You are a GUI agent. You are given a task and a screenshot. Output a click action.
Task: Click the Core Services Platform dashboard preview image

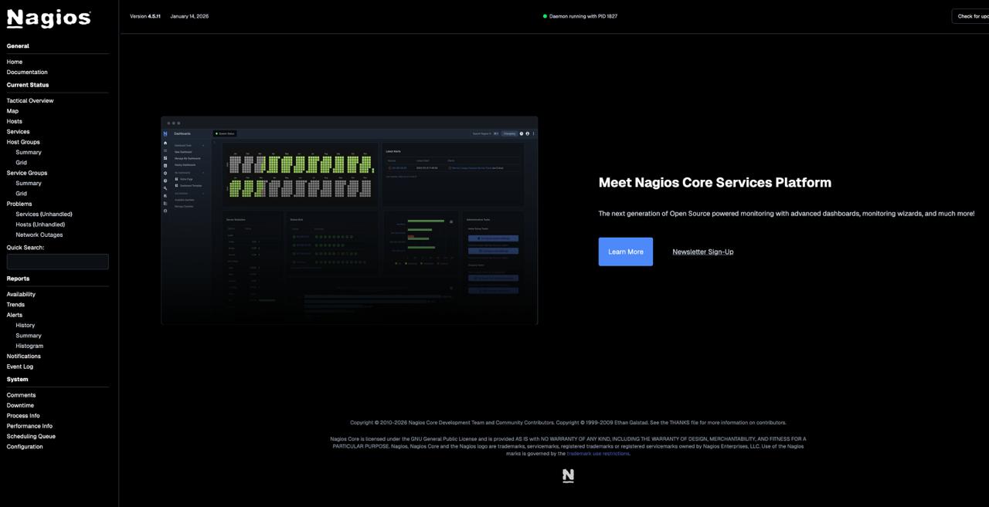349,221
